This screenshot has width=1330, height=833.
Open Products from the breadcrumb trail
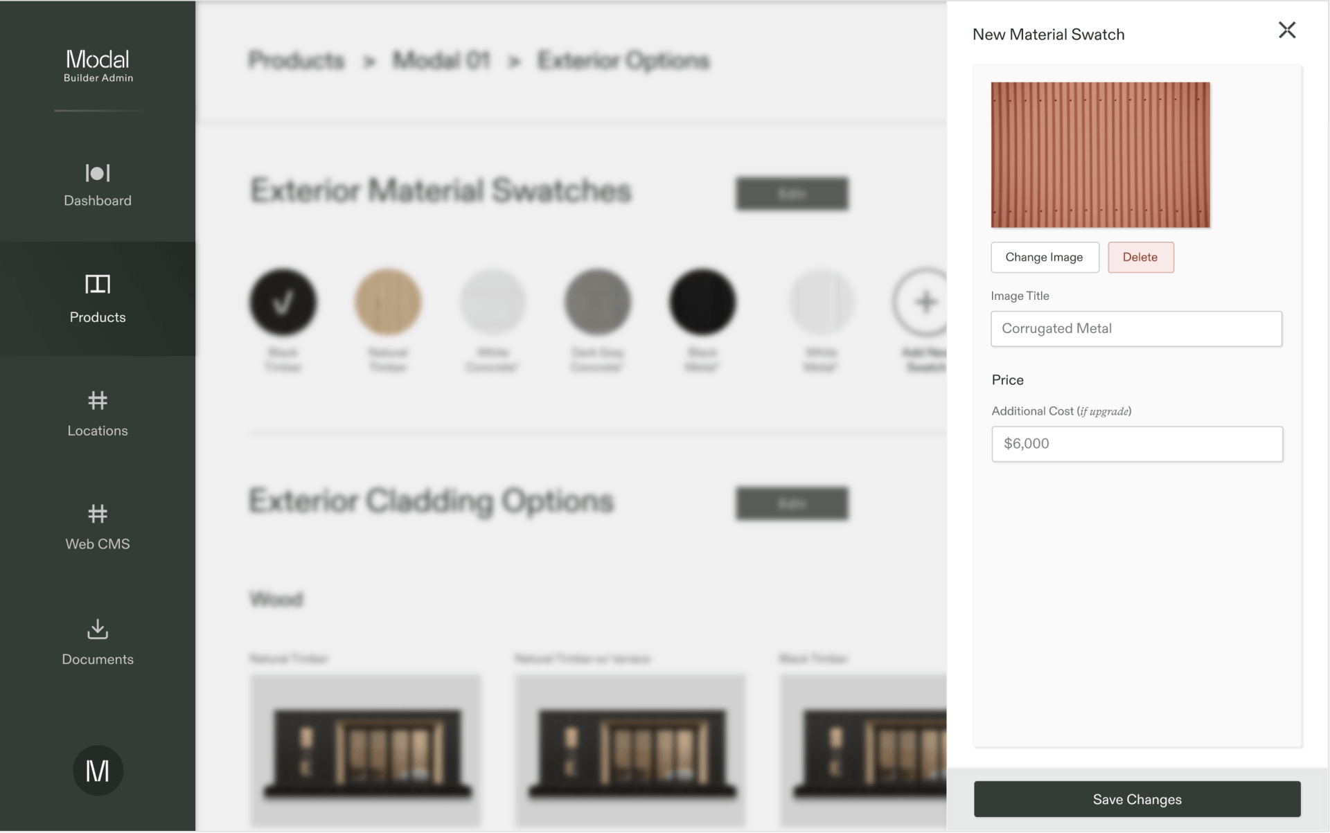[296, 60]
